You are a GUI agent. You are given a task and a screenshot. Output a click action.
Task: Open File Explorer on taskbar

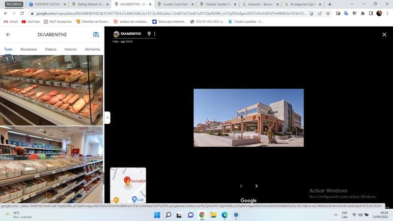pyautogui.click(x=213, y=215)
